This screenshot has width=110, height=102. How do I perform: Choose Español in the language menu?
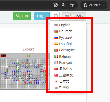[x=68, y=44]
